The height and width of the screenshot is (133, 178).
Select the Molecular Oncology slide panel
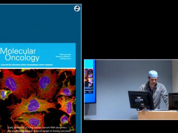coord(41,68)
